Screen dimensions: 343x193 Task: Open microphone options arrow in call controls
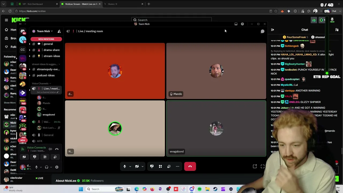tap(130, 166)
